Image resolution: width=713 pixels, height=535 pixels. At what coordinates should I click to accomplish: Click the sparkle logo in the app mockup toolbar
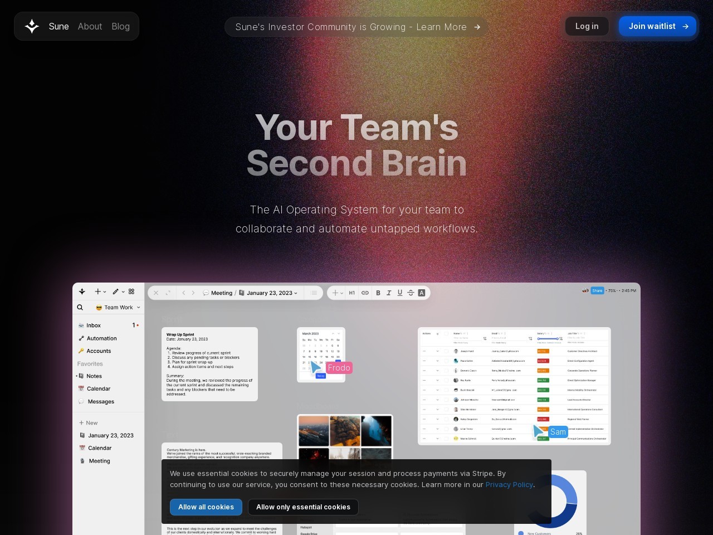[82, 291]
